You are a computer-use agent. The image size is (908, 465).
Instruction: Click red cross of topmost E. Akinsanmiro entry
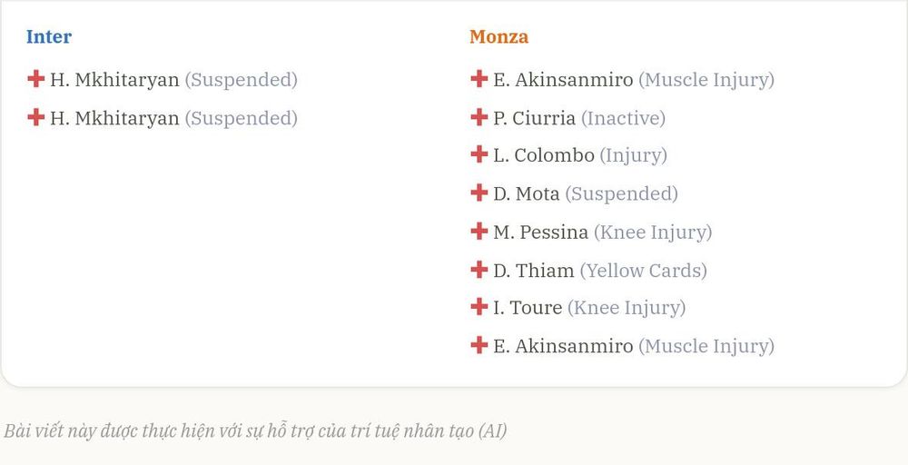[479, 79]
